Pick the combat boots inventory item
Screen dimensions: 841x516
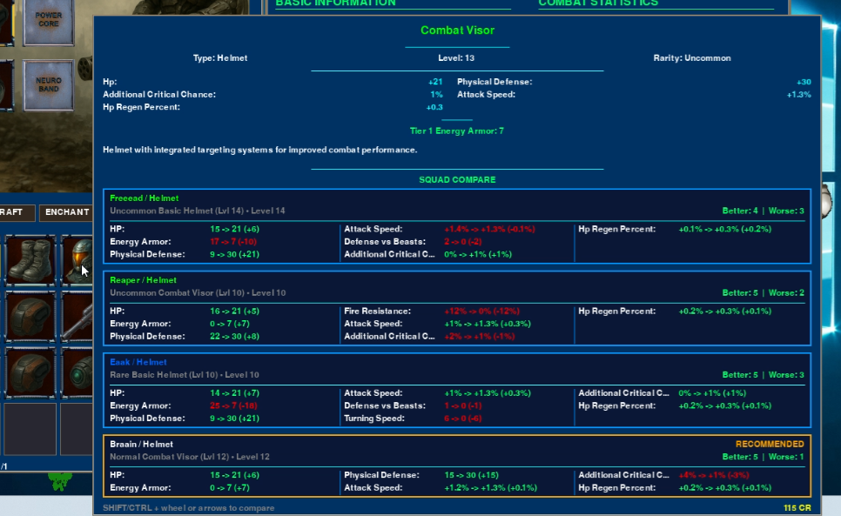pyautogui.click(x=30, y=260)
